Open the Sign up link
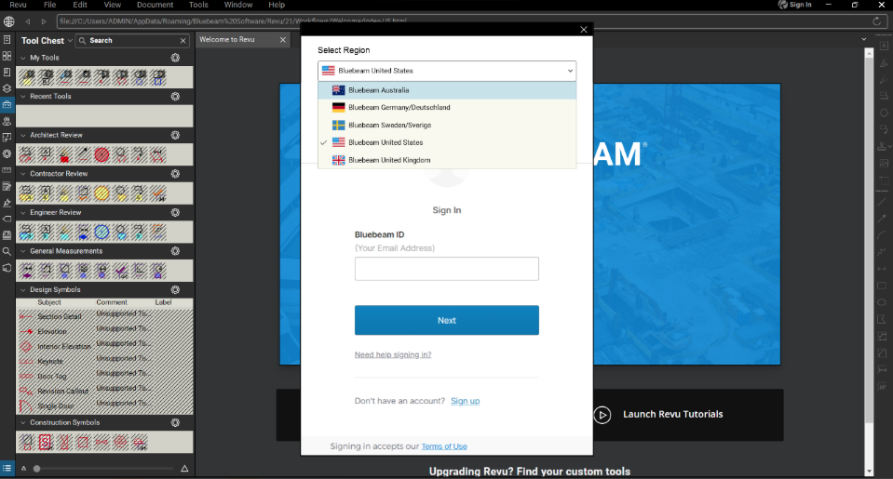This screenshot has width=893, height=479. (465, 401)
